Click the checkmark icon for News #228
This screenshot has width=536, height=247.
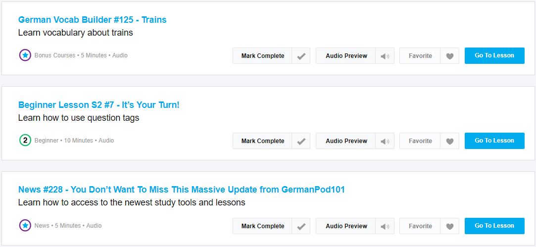coord(301,227)
